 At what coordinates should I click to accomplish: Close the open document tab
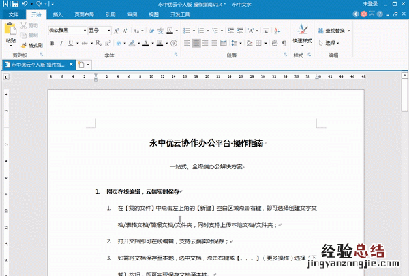click(x=70, y=65)
